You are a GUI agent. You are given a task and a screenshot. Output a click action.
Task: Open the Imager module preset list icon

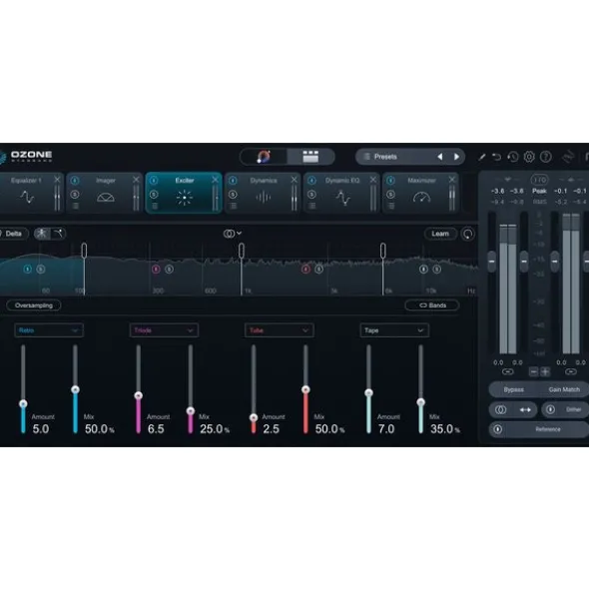tap(76, 207)
